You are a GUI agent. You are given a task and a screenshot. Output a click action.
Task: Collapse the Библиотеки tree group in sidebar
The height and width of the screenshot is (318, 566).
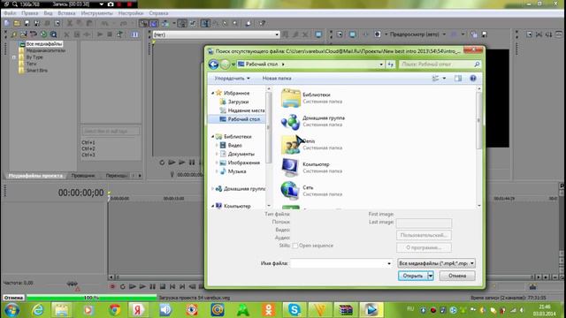point(212,137)
